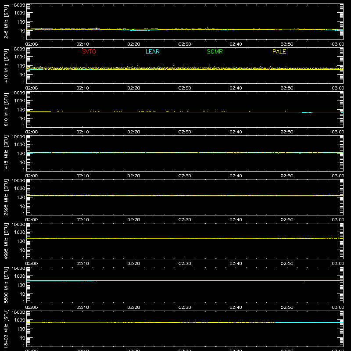The height and width of the screenshot is (351, 351).
Task: Click 02:10 under the 245 MHz panel
Action: [82, 44]
